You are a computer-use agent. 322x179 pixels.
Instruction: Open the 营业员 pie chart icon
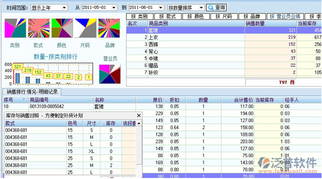click(110, 74)
